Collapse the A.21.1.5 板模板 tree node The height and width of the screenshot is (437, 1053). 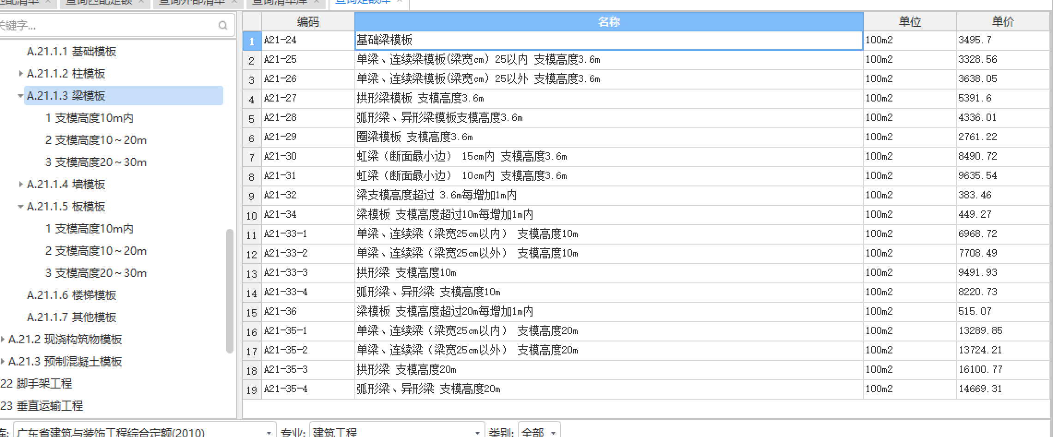click(x=21, y=206)
